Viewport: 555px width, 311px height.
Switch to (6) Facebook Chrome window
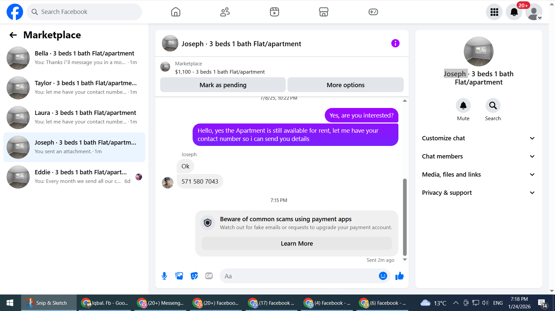[x=382, y=303]
